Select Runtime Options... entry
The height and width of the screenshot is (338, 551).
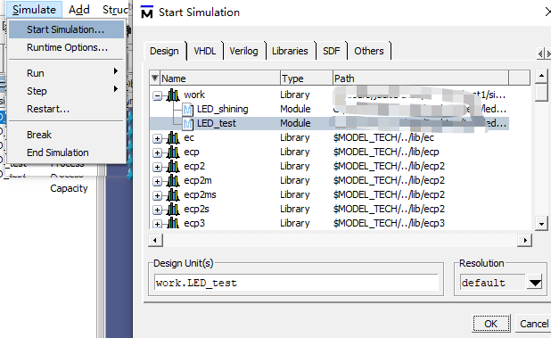[66, 47]
